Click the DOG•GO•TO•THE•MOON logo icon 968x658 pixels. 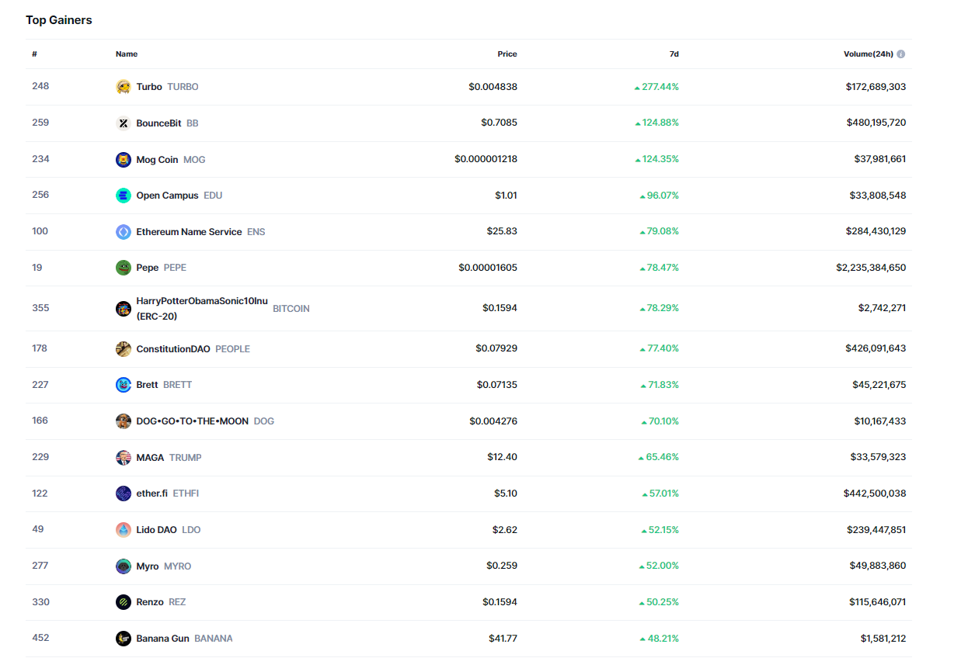[x=123, y=421]
